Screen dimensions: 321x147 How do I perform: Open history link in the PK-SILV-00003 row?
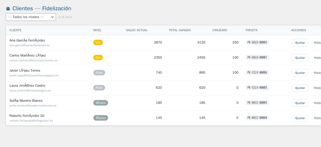point(318,88)
